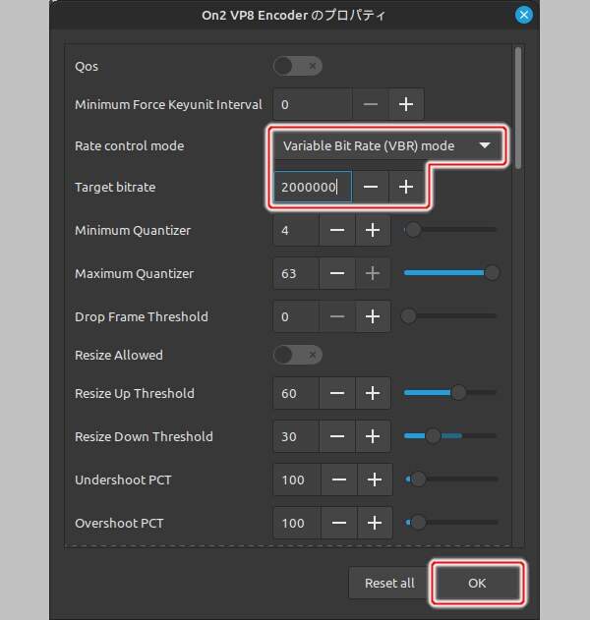Image resolution: width=590 pixels, height=620 pixels.
Task: Toggle the Qos switch
Action: 297,66
